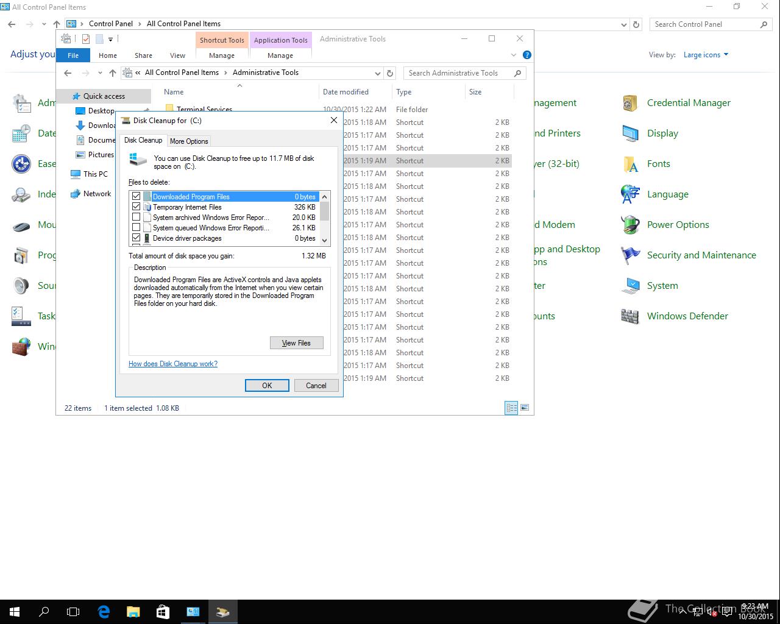
Task: Click files list scroll down arrow
Action: click(324, 240)
